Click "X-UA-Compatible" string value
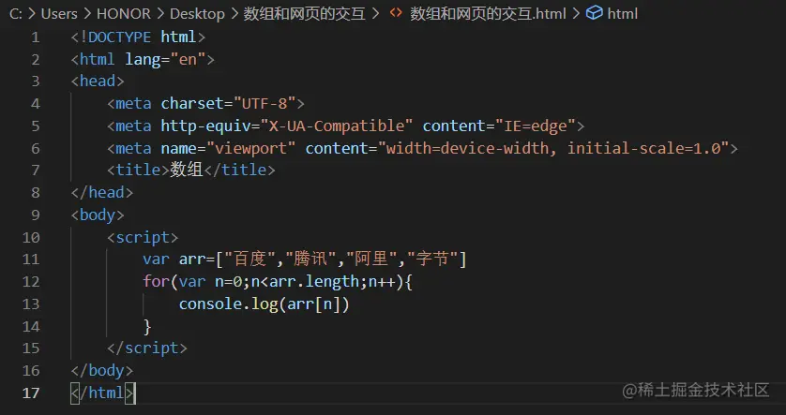This screenshot has height=415, width=786. pyautogui.click(x=337, y=126)
